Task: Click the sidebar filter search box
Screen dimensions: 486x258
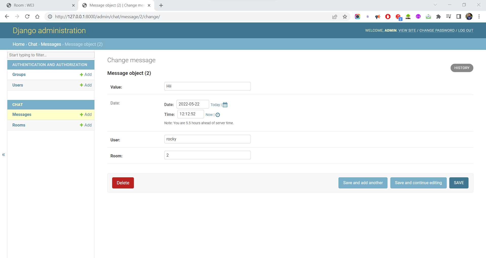Action: point(51,55)
